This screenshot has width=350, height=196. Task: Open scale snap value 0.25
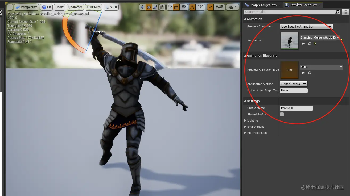(x=219, y=7)
